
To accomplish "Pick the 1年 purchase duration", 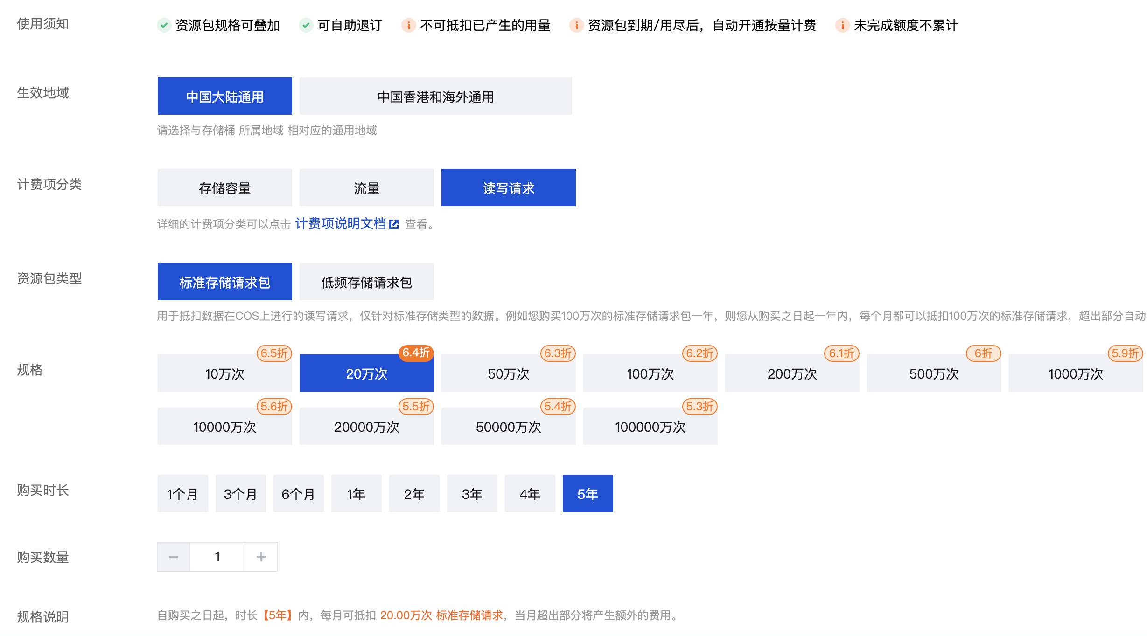I will [x=356, y=494].
